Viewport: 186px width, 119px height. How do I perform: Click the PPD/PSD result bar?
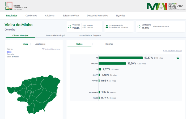tap(112, 63)
